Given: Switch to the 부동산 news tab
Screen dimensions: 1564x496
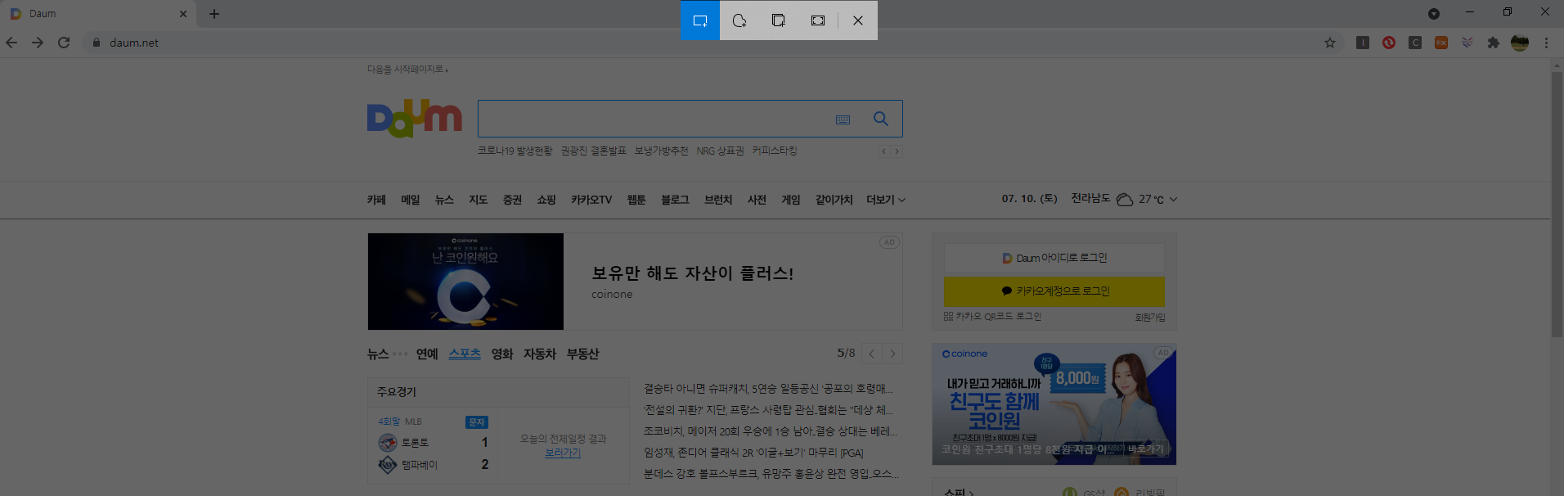Looking at the screenshot, I should (x=583, y=354).
